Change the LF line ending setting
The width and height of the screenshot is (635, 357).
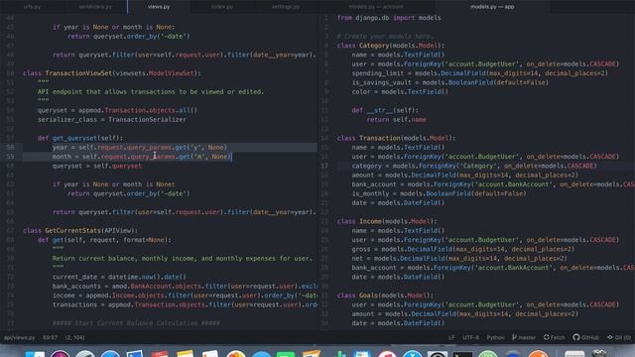(x=451, y=337)
